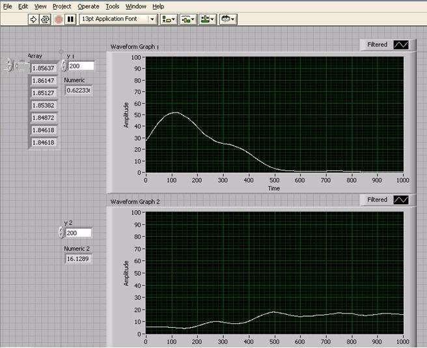
Task: Select array element 1.85382
Action: 44,105
